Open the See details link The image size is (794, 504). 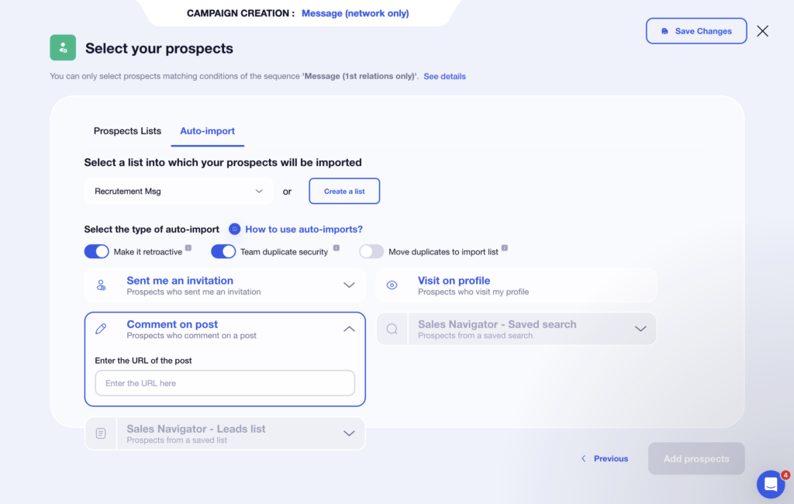pos(444,76)
